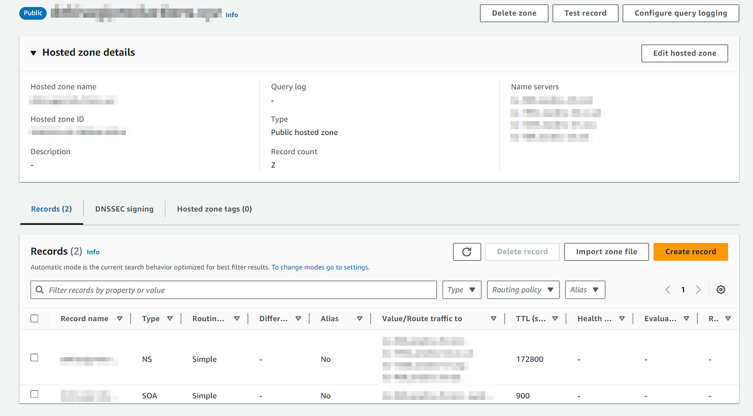
Task: Open the Hosted zone tags tab
Action: click(214, 209)
